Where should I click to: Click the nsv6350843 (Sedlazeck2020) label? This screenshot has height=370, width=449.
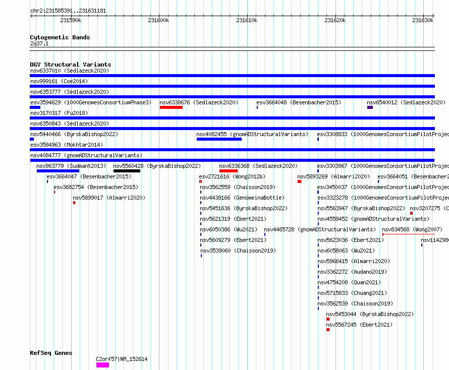70,124
